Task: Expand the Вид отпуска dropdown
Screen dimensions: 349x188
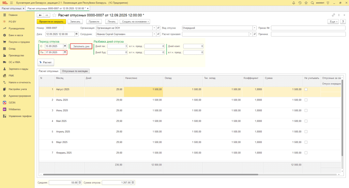Action: point(255,28)
